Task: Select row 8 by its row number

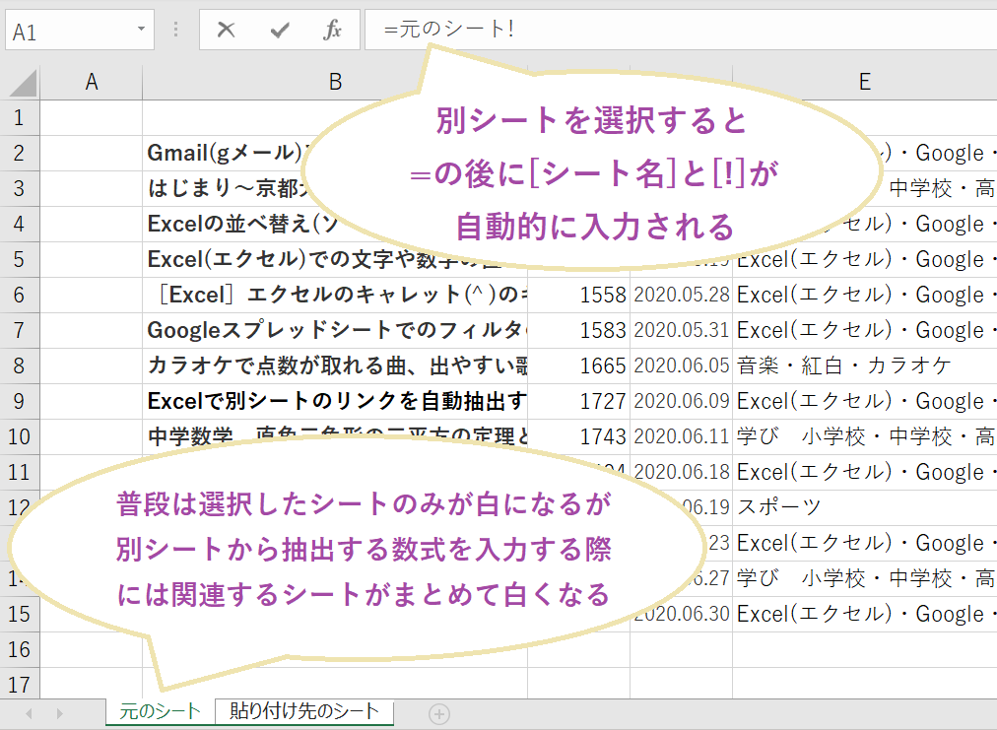Action: click(20, 365)
